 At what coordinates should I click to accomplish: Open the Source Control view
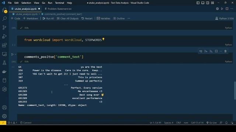point(4,27)
